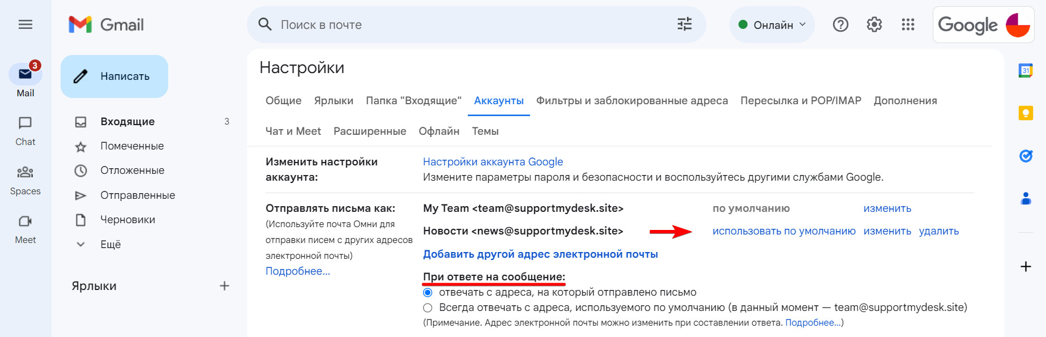Click the Написать compose button
This screenshot has height=337, width=1046.
coord(114,76)
